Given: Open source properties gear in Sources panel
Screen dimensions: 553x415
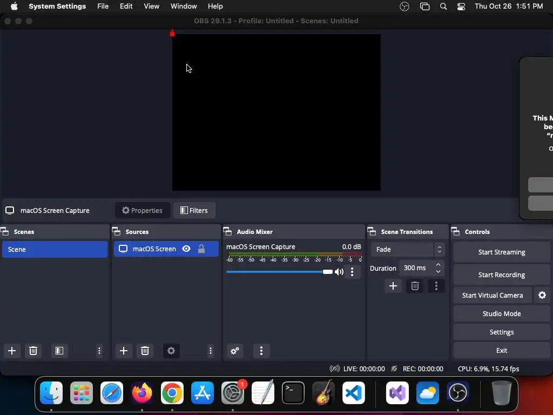Looking at the screenshot, I should (x=171, y=351).
